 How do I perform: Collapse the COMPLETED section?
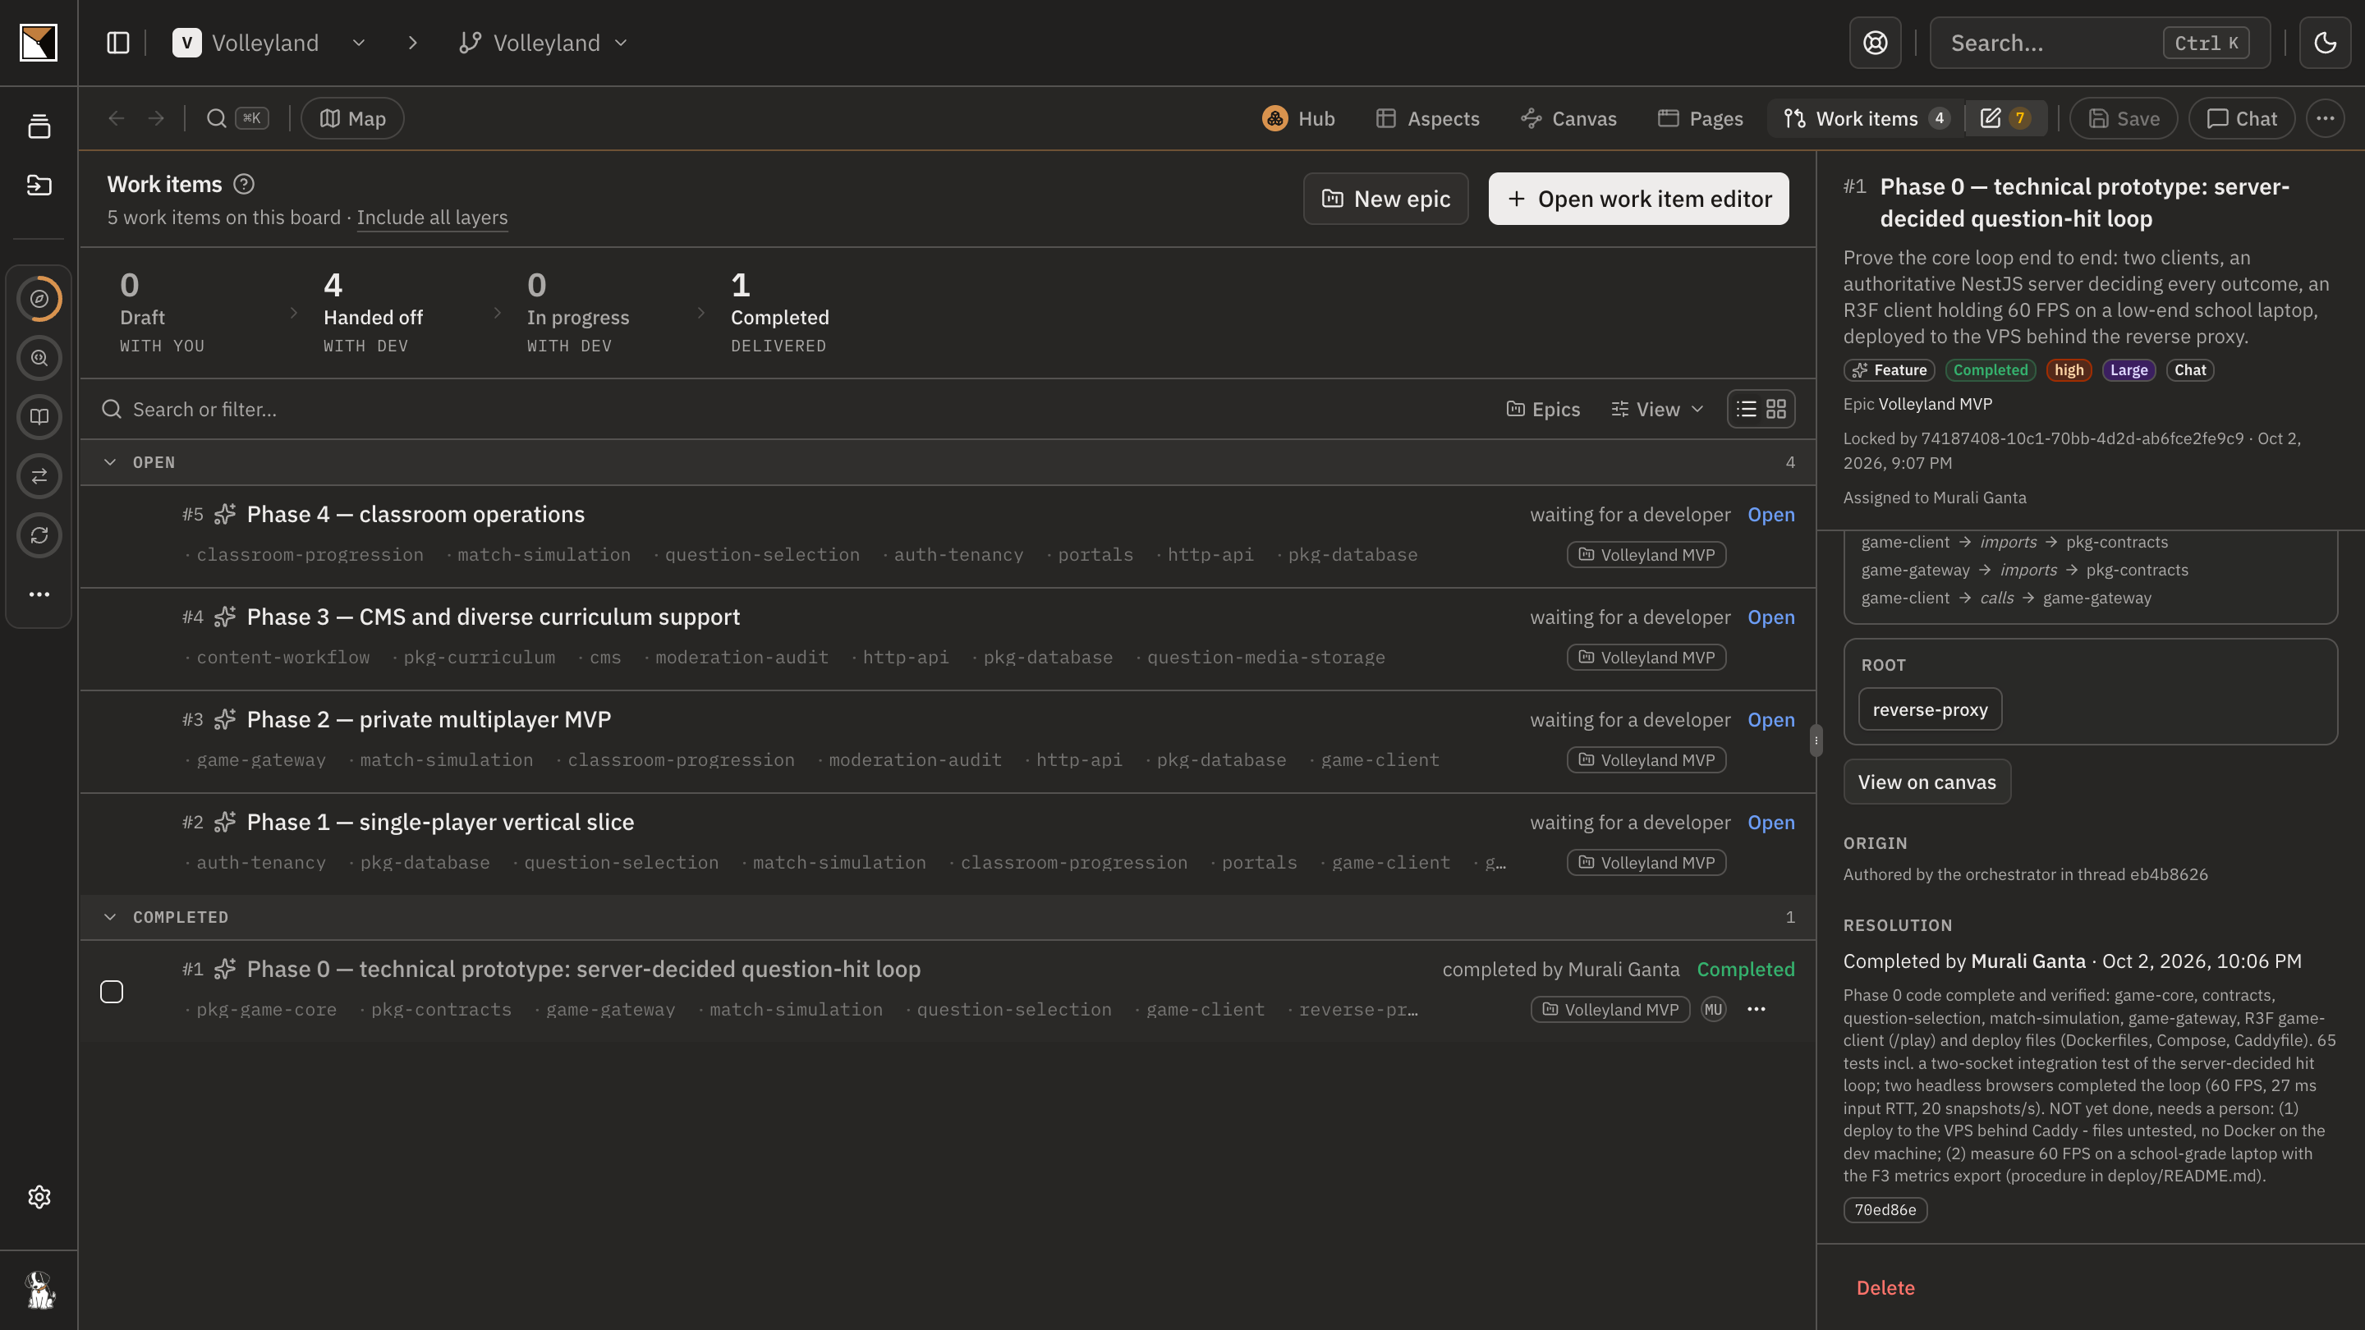tap(109, 918)
